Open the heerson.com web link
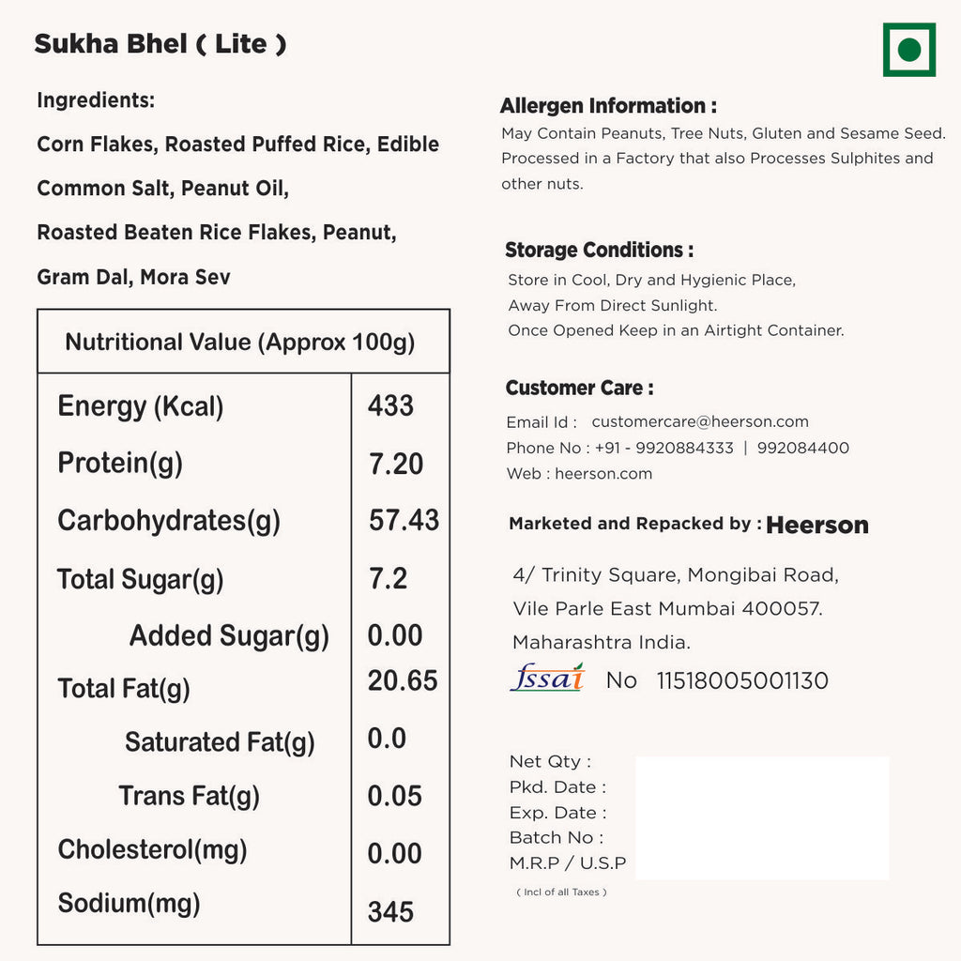This screenshot has height=961, width=961. (x=603, y=474)
